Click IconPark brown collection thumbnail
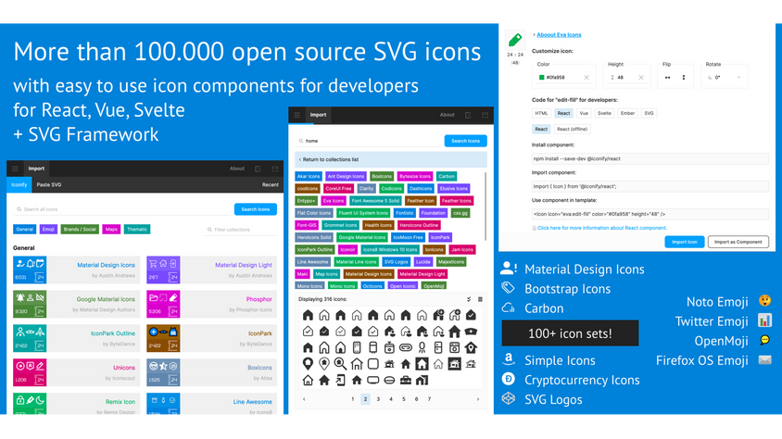Screen dimensions: 782x439 [163, 338]
